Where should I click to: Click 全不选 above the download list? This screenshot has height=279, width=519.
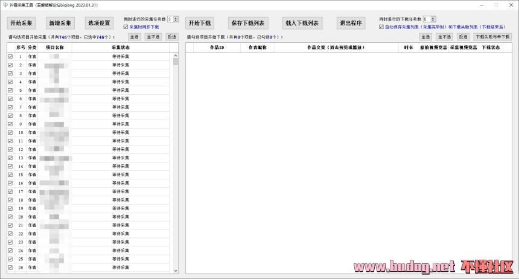click(x=445, y=37)
